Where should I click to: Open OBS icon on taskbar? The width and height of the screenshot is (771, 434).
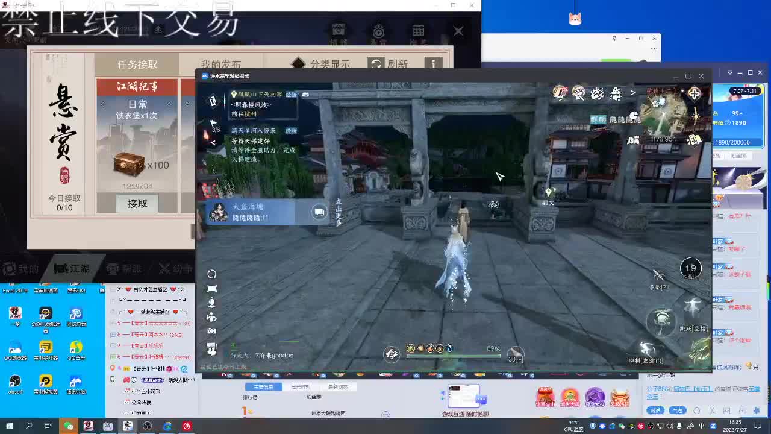[x=148, y=426]
